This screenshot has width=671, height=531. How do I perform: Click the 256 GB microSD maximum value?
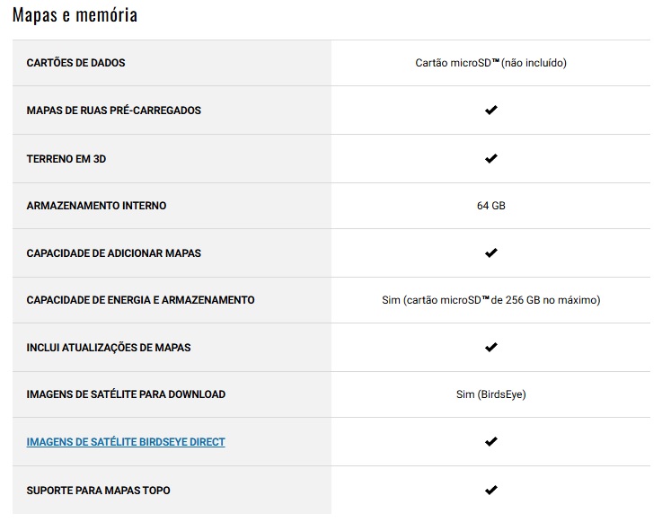(490, 300)
